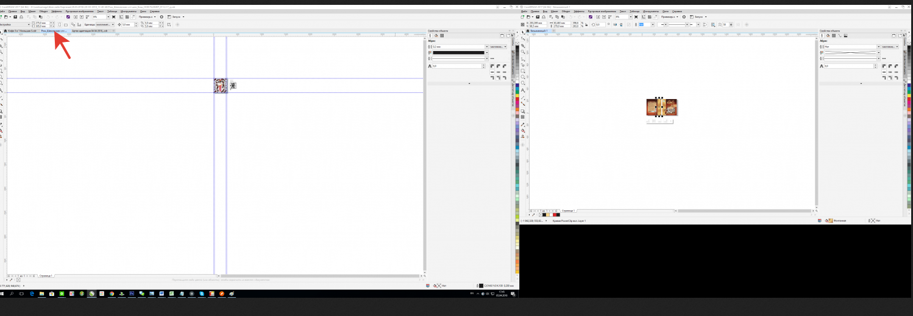Select portrait page orientation button
The image size is (913, 316).
59,24
